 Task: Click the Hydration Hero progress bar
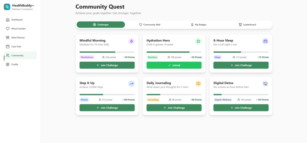pos(174,52)
